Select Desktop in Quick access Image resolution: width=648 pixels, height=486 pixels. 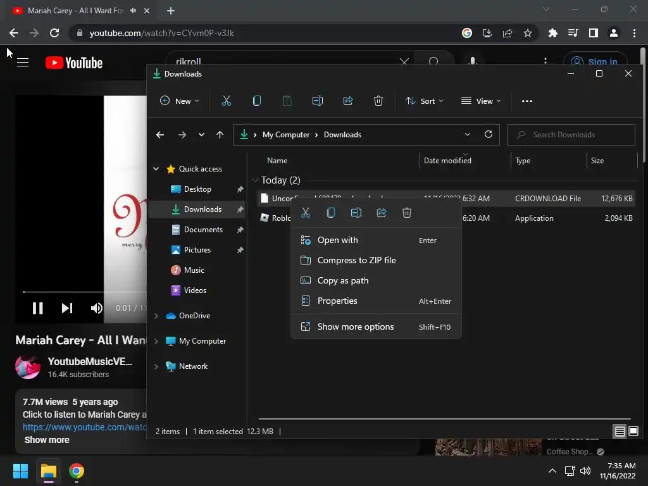[197, 189]
